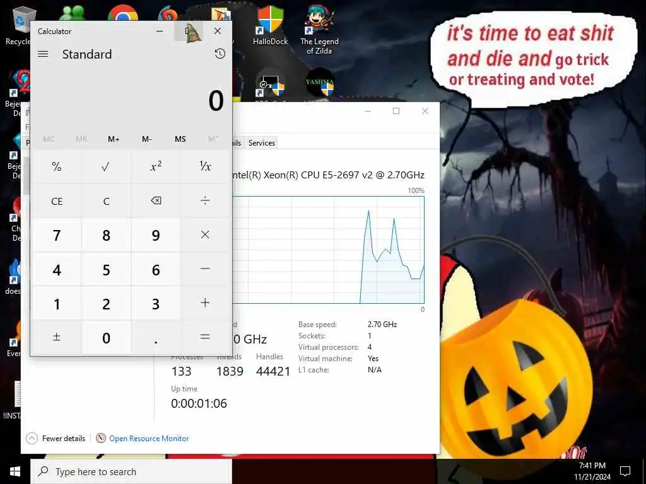The image size is (646, 484).
Task: Switch to Services tab in Task Manager
Action: (x=262, y=143)
